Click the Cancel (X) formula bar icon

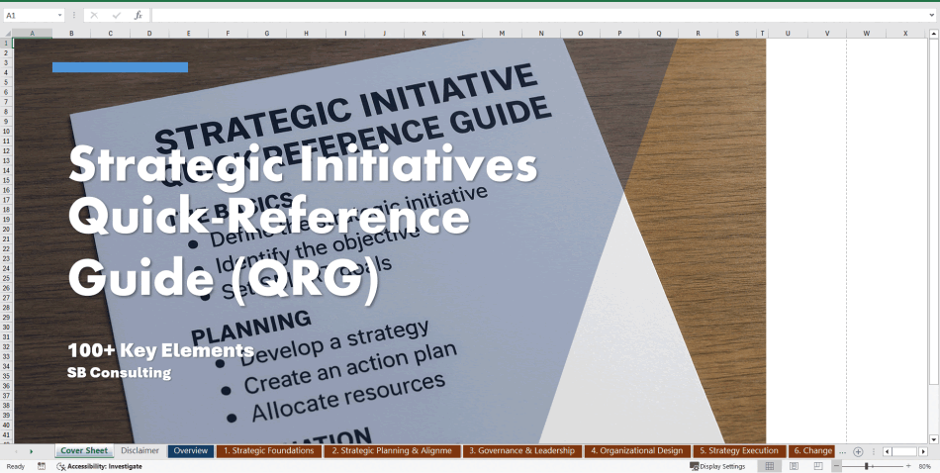click(94, 16)
